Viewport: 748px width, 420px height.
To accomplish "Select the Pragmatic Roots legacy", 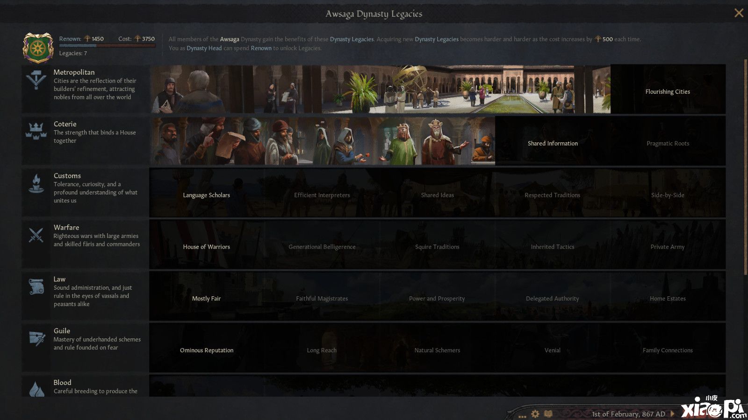I will (668, 141).
